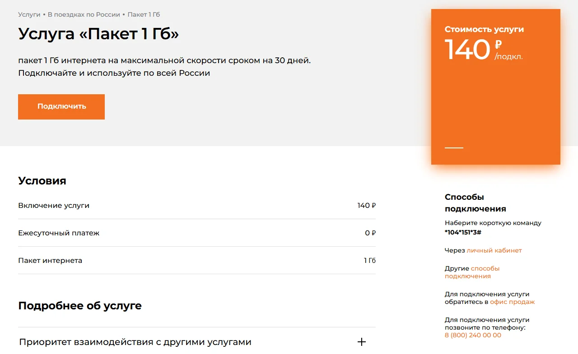Screen dimensions: 578x354
Task: Click the service description about 30 дней
Action: tap(164, 60)
